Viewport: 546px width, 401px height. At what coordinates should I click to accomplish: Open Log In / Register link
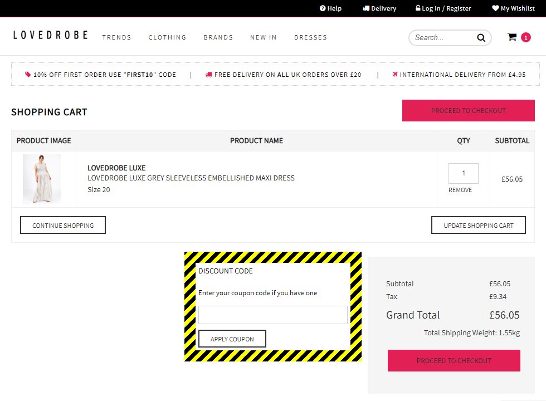[443, 8]
